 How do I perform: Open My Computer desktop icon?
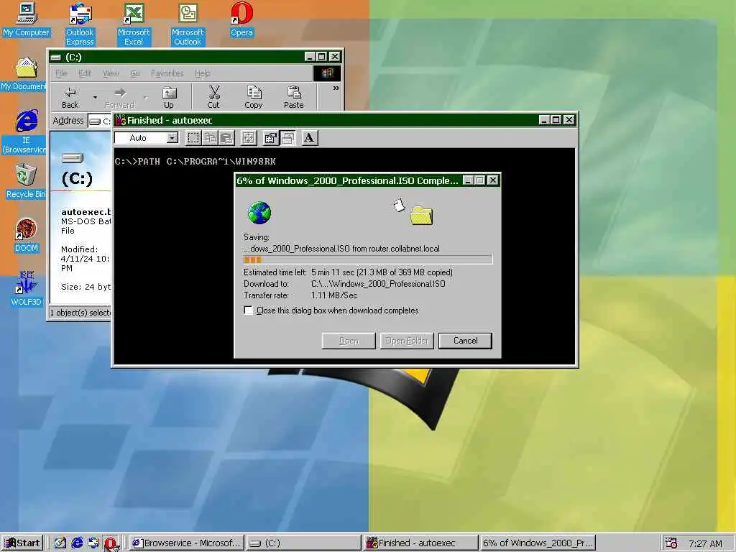pos(27,19)
